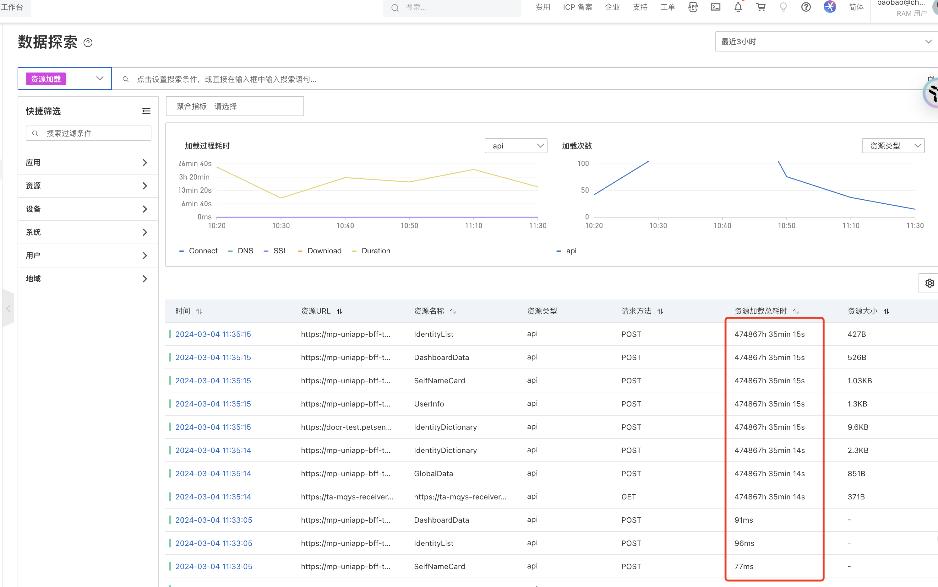Screen dimensions: 938x587
Task: Click the search magnifier in top search bar
Action: tap(395, 8)
